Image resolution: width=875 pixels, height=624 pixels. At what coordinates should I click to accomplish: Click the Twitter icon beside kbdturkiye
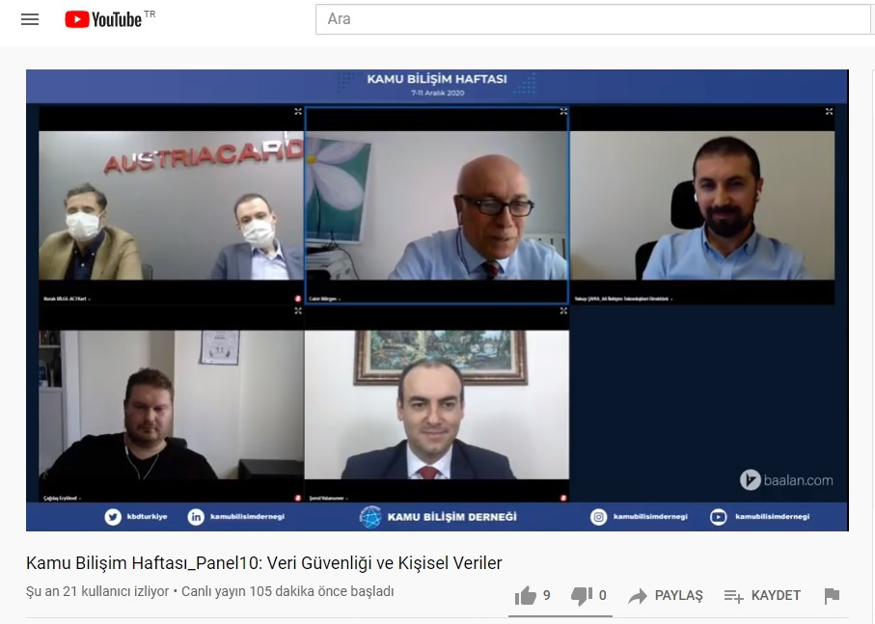point(113,517)
